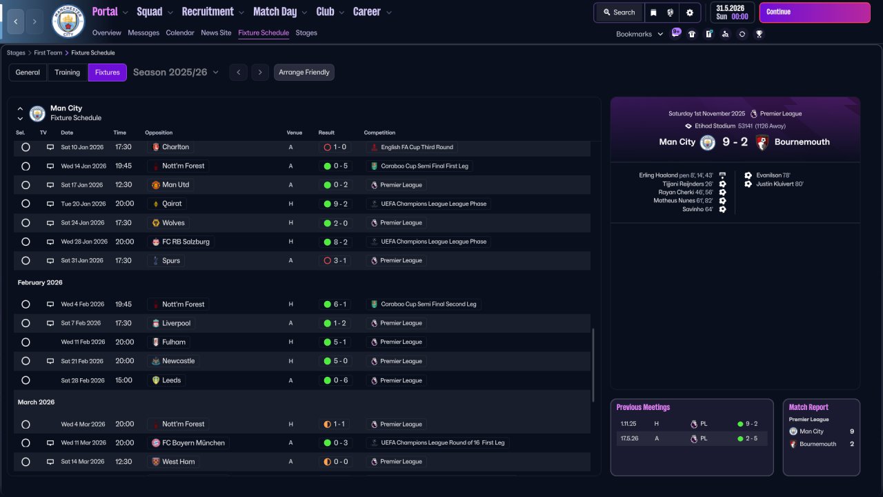
Task: Click the penalty icon next to Erling Haaland
Action: tap(722, 175)
